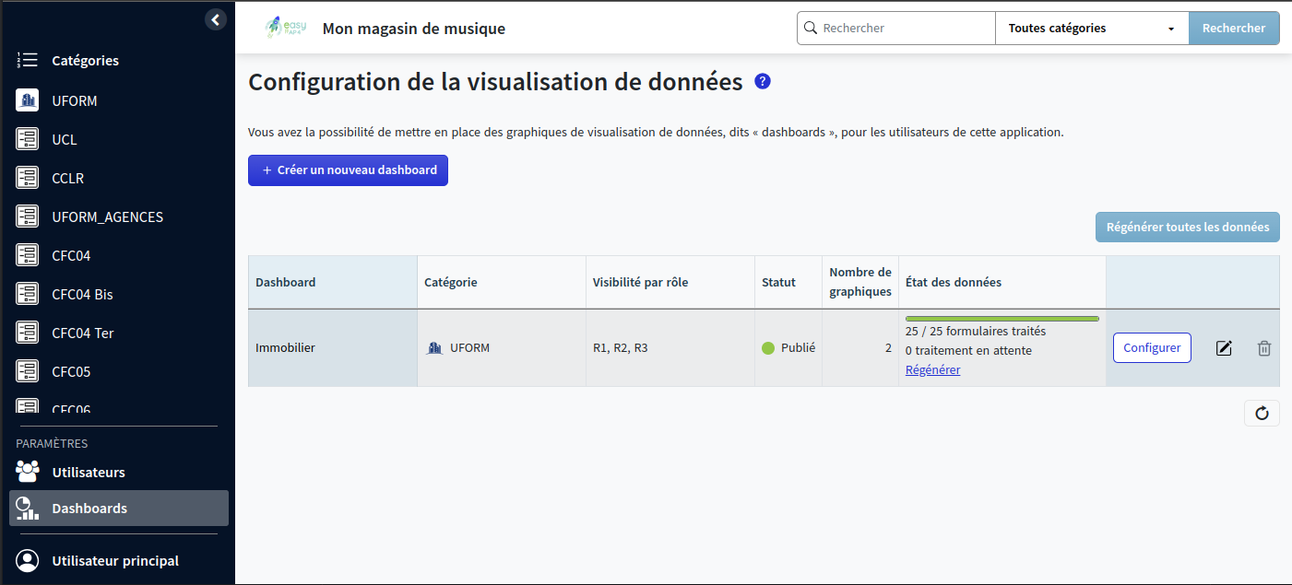Select the Dashboards entry in Paramètres
Viewport: 1292px width, 585px height.
click(x=89, y=508)
